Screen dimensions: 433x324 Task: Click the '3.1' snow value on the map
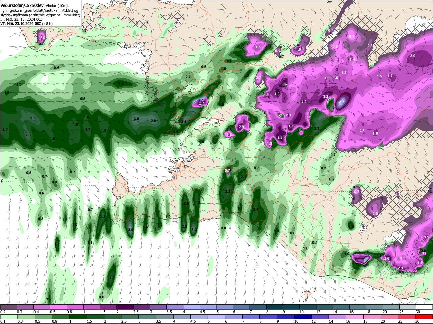pyautogui.click(x=291, y=127)
